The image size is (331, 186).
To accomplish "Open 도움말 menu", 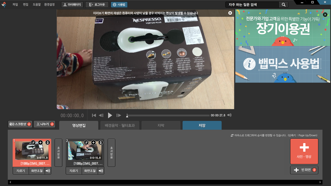I will [37, 4].
